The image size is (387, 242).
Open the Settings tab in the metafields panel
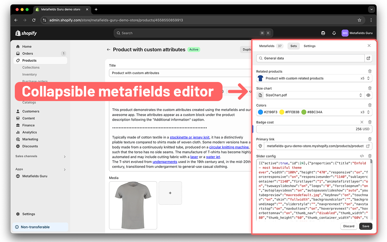[309, 46]
